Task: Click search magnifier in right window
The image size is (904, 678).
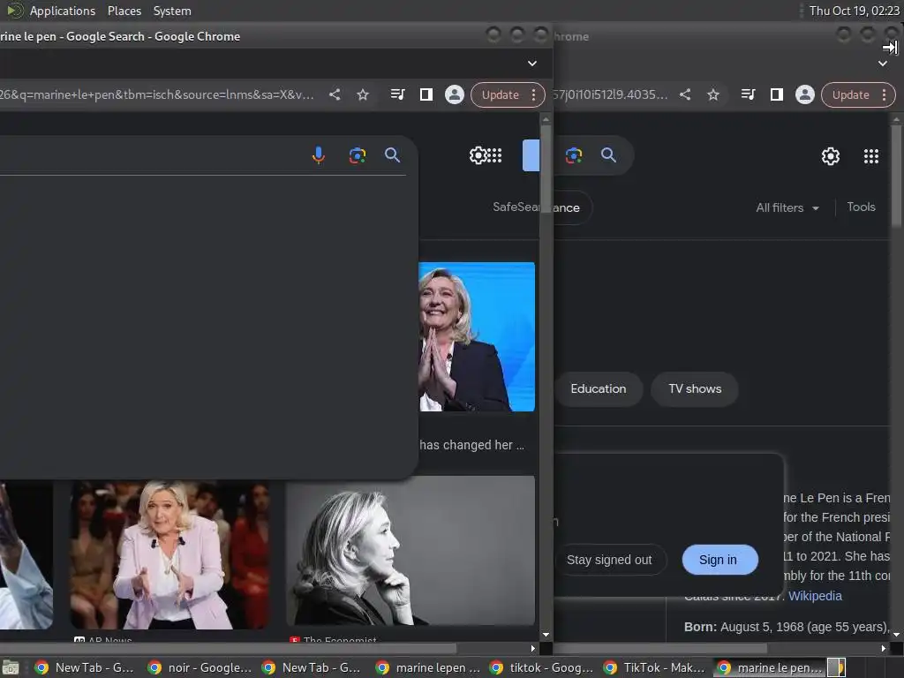Action: tap(608, 155)
